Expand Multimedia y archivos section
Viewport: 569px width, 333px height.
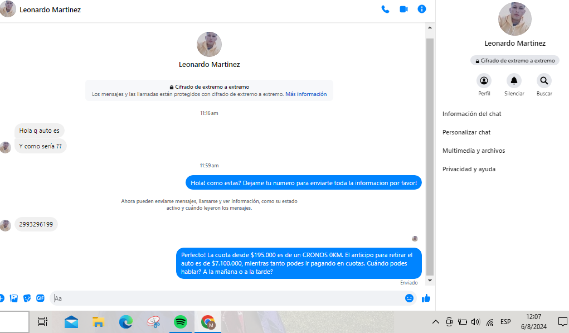pos(474,151)
